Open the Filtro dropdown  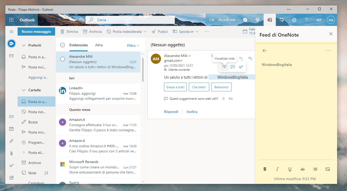133,46
